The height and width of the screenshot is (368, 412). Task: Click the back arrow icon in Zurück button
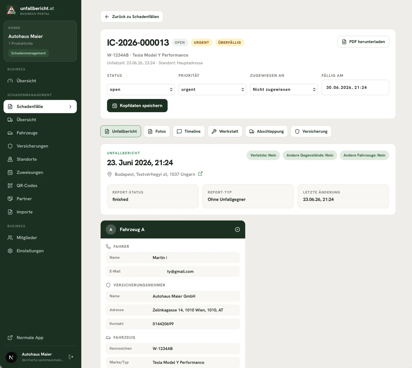pyautogui.click(x=107, y=17)
